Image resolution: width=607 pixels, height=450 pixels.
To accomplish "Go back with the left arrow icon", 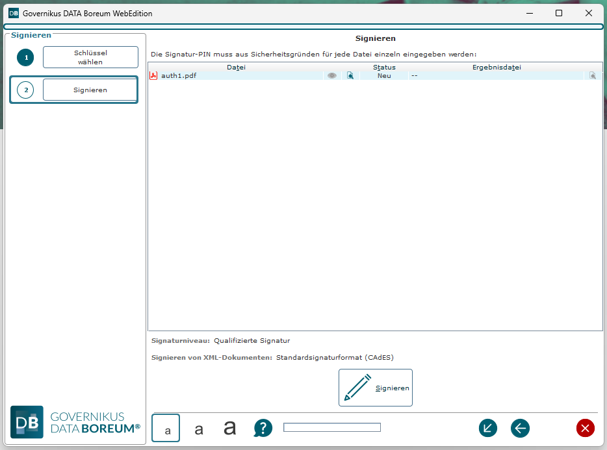I will coord(520,429).
